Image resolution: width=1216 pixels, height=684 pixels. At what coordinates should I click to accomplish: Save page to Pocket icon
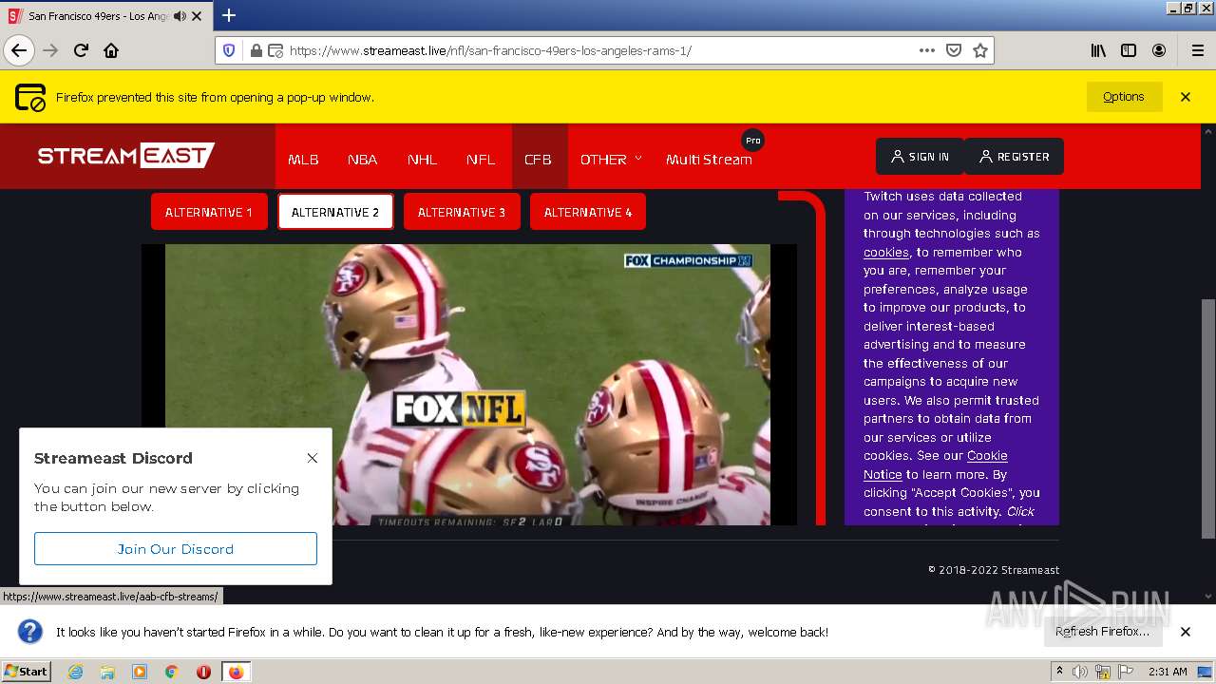tap(954, 50)
